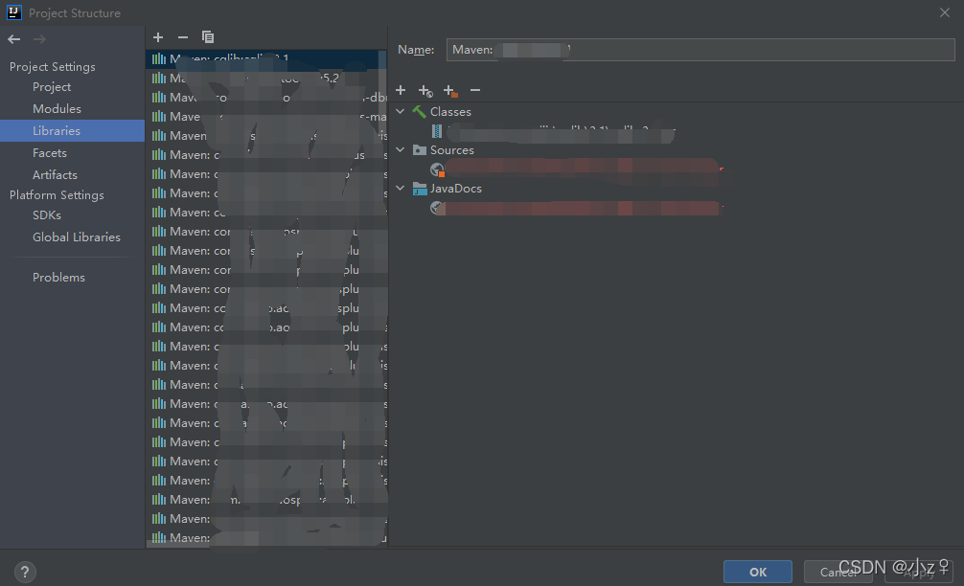
Task: Select the URL entry under Sources
Action: click(577, 169)
